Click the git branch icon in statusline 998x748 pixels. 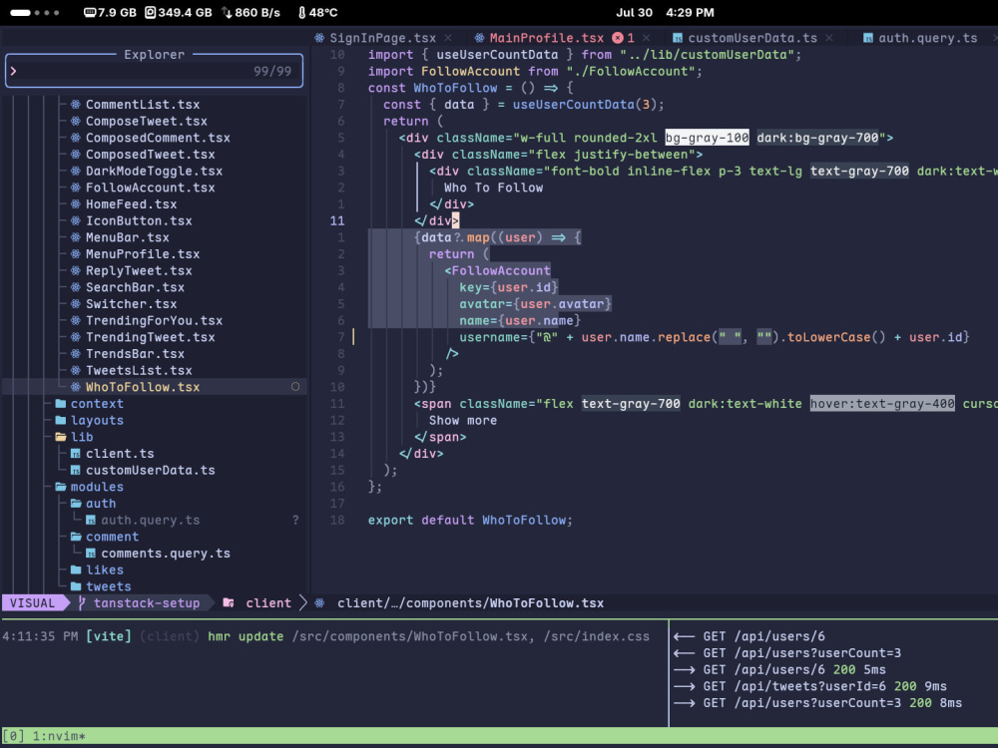(82, 603)
